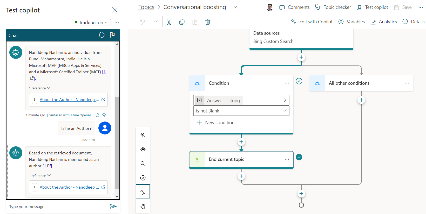Open the Variables pane
This screenshot has width=426, height=214.
pos(351,22)
